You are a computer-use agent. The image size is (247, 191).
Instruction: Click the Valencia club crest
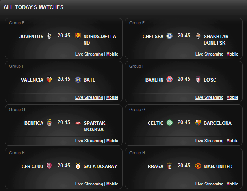click(x=49, y=80)
